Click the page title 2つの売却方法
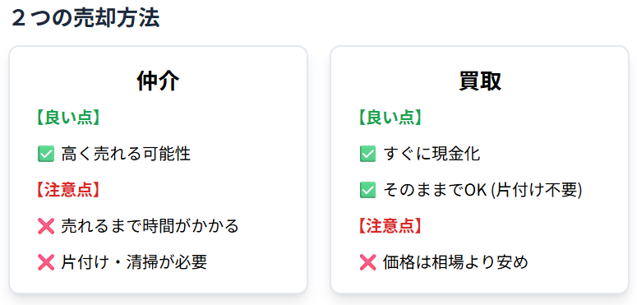Image resolution: width=637 pixels, height=305 pixels. click(85, 18)
